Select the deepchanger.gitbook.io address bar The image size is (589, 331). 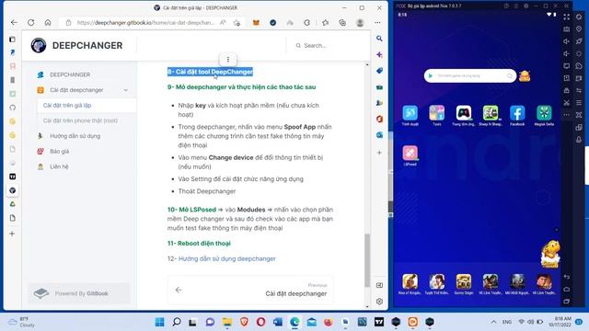tap(145, 22)
